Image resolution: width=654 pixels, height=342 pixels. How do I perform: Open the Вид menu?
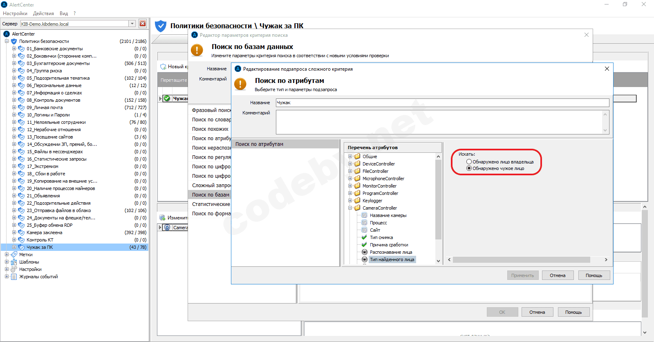pyautogui.click(x=64, y=13)
